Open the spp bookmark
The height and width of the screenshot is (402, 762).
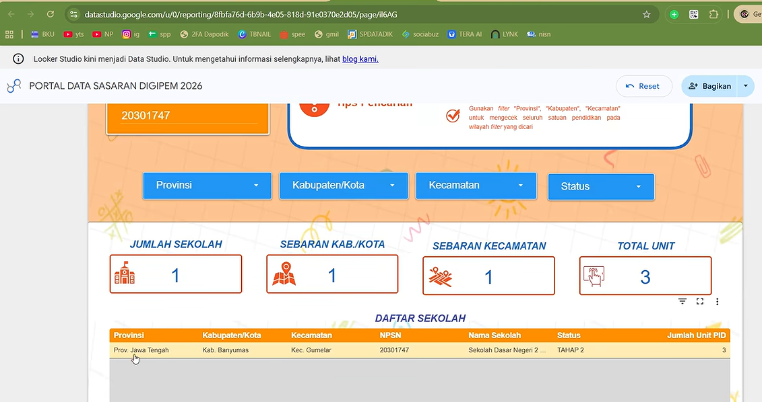click(160, 34)
